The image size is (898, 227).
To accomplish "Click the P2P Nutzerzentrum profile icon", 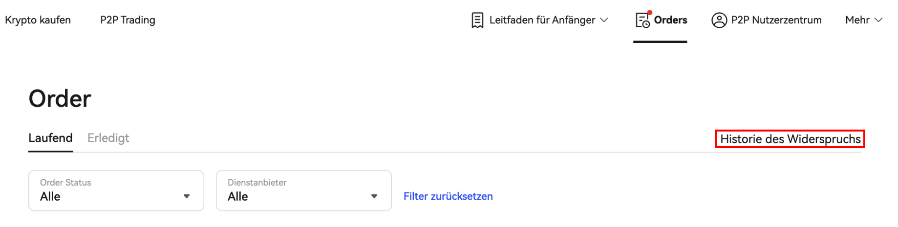I will tap(719, 20).
